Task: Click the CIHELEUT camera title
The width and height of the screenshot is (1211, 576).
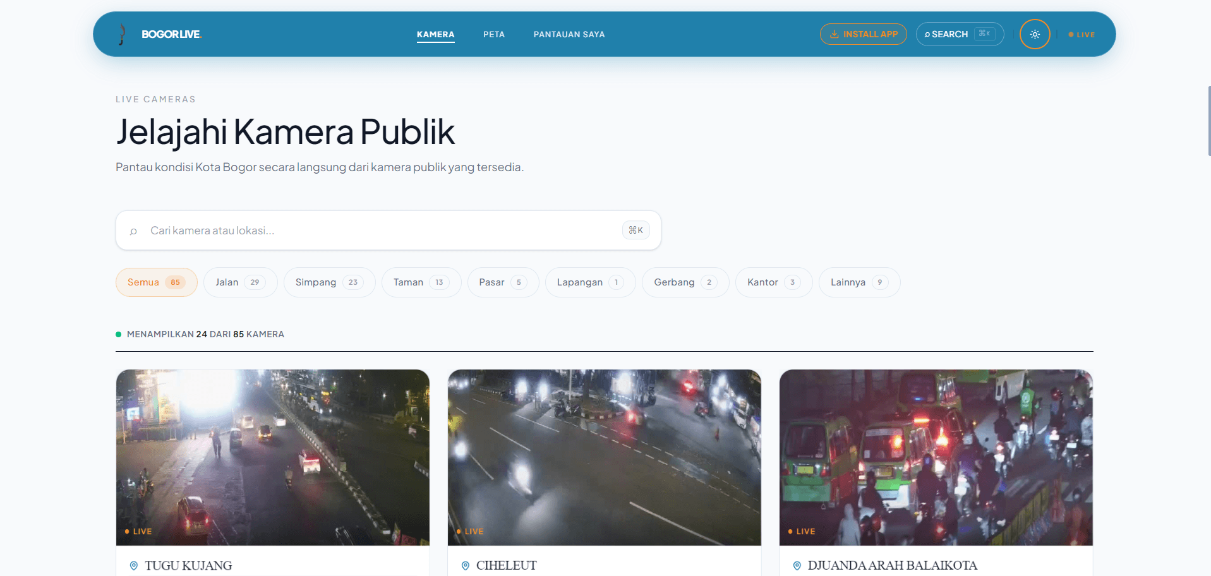Action: tap(507, 566)
